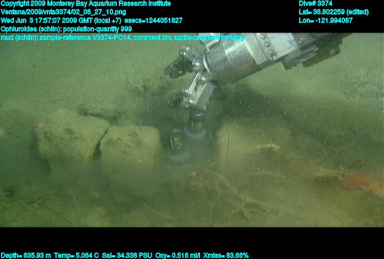Click the mud sample-reference V3374-PC14 annotation
The image size is (384, 259).
tap(123, 38)
